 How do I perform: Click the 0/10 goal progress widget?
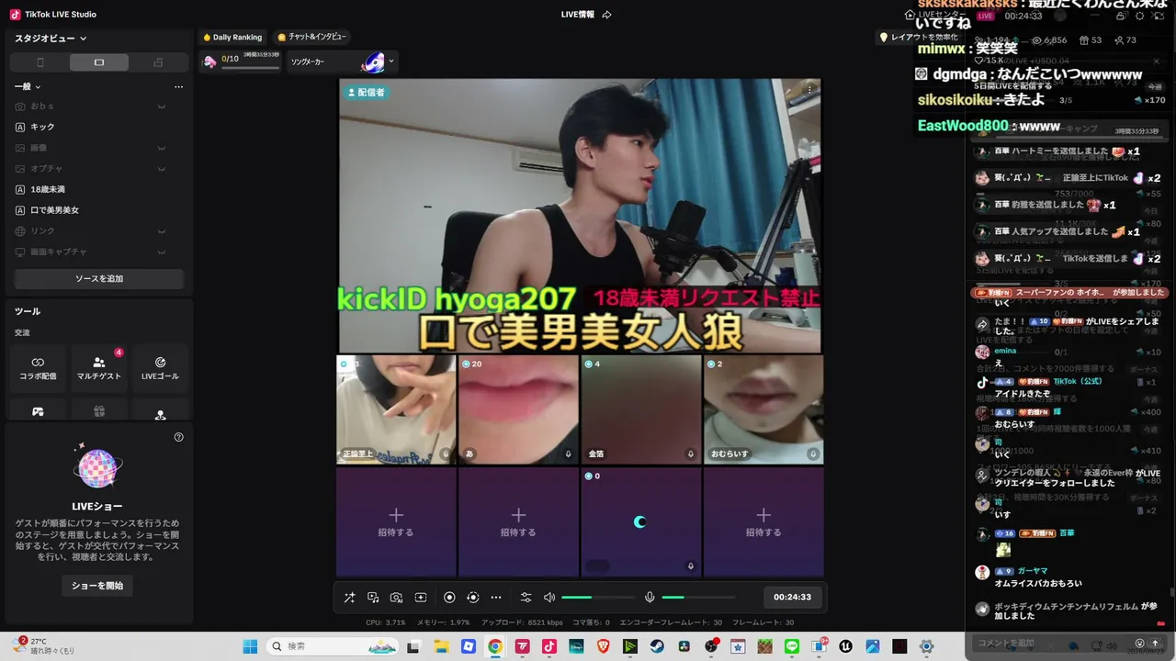241,62
